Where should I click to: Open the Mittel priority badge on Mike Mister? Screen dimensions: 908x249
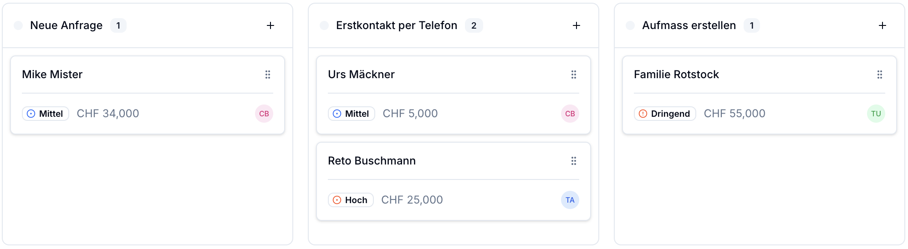pyautogui.click(x=46, y=114)
